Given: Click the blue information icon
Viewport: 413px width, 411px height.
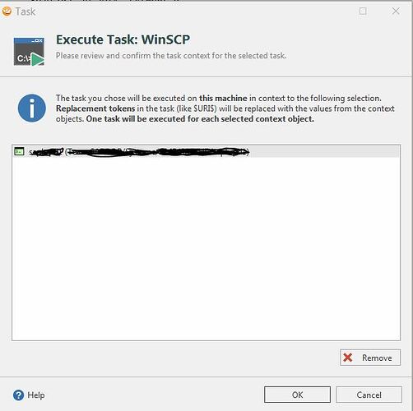Looking at the screenshot, I should coord(32,108).
